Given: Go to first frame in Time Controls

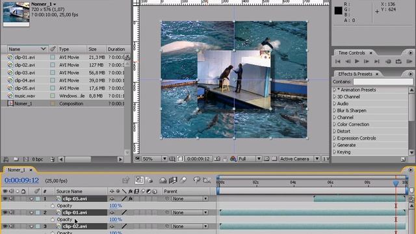Looking at the screenshot, I should pos(338,61).
